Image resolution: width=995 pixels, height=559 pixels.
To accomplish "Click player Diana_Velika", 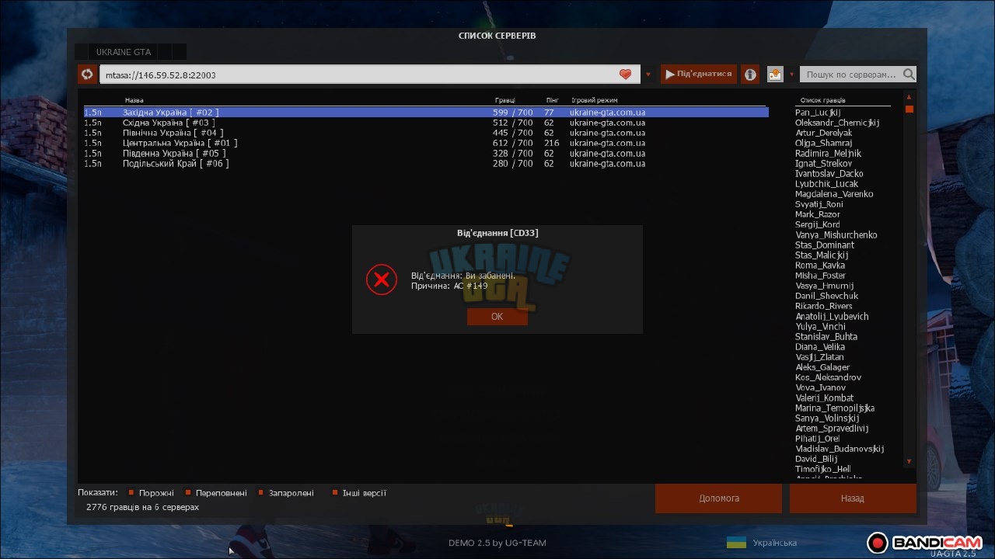I will point(819,347).
